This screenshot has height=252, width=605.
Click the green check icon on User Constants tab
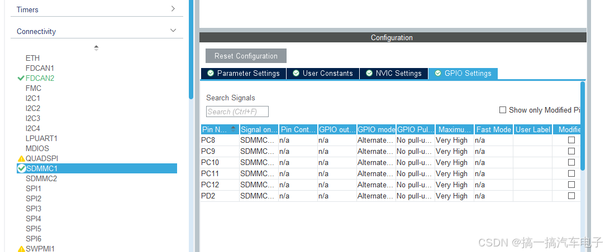point(296,73)
